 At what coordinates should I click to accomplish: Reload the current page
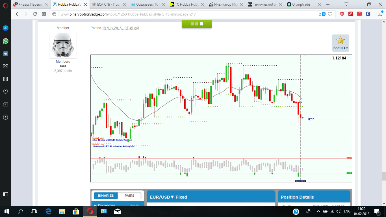(x=35, y=14)
